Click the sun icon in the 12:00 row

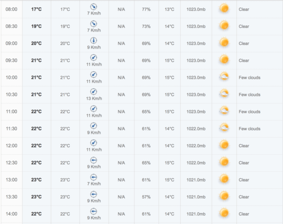tap(224, 145)
